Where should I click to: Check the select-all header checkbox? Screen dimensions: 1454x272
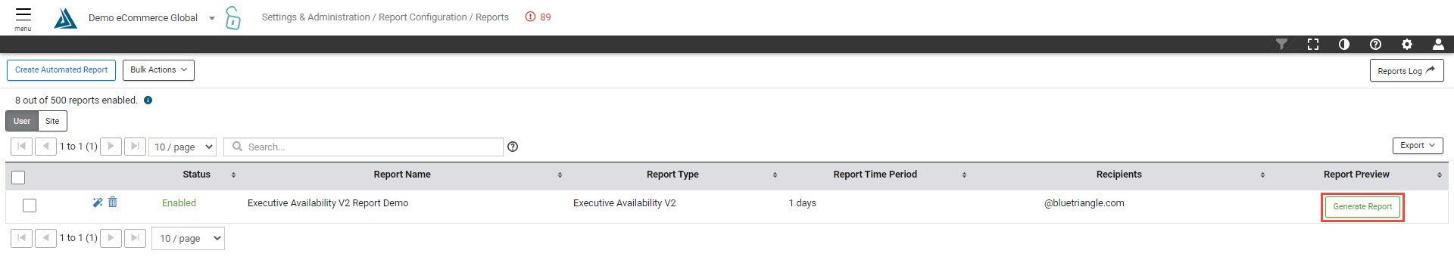click(x=18, y=178)
